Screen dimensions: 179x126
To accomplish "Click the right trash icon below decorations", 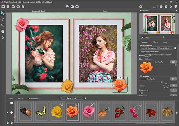I will [12, 123].
